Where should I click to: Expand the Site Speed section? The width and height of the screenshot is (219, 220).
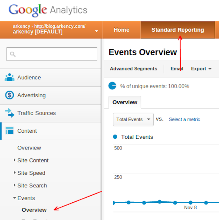pos(15,173)
